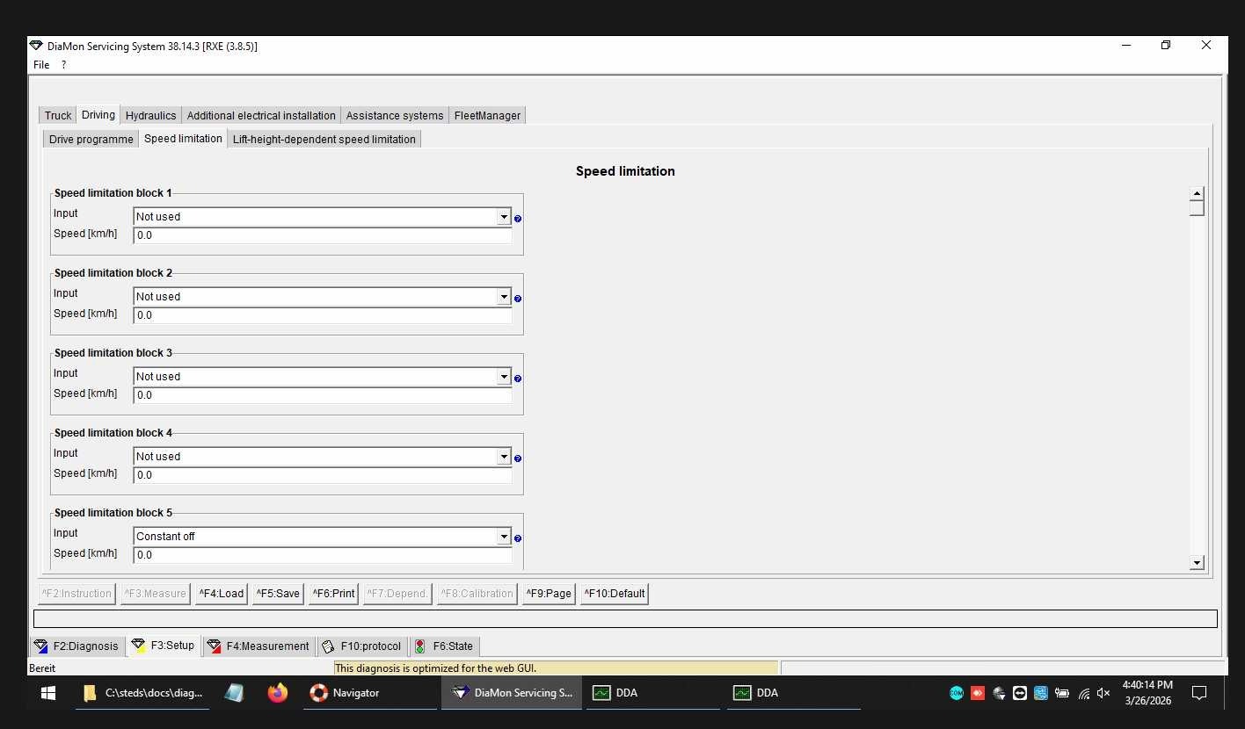
Task: Click the F10:Default button
Action: click(615, 594)
